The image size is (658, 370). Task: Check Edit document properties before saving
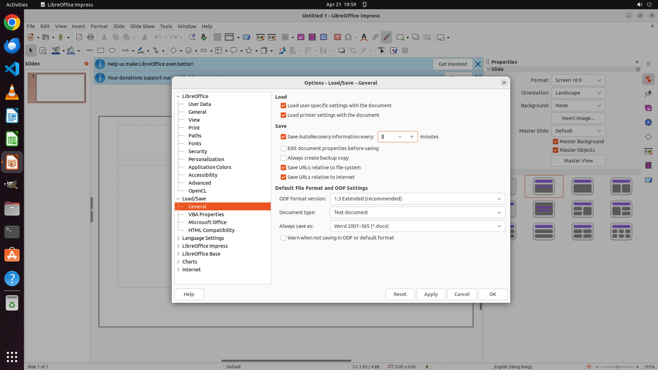tap(283, 148)
